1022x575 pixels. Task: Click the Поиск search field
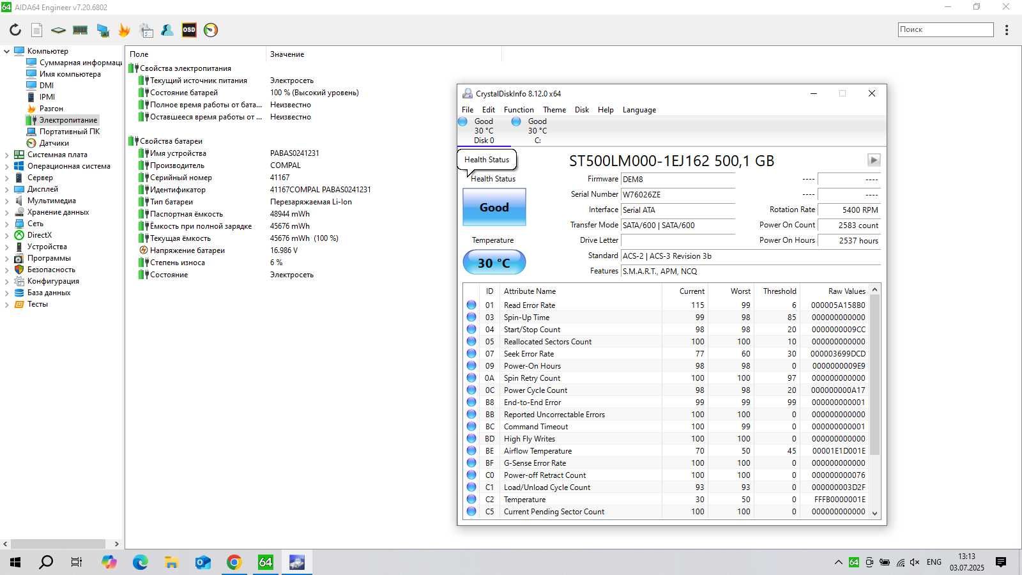pyautogui.click(x=945, y=29)
